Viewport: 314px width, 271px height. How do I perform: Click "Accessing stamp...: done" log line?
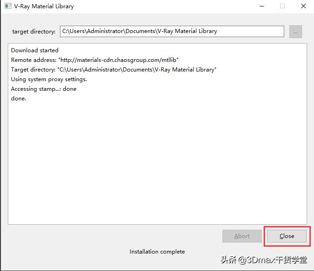pos(43,89)
